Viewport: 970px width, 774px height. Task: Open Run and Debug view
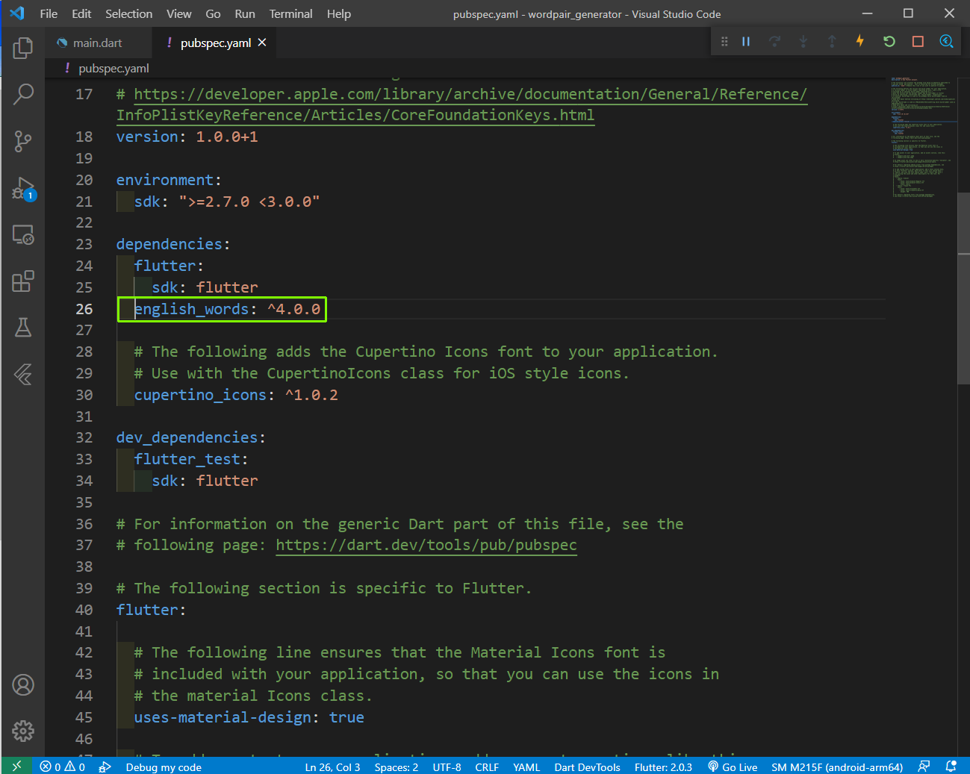(x=23, y=188)
